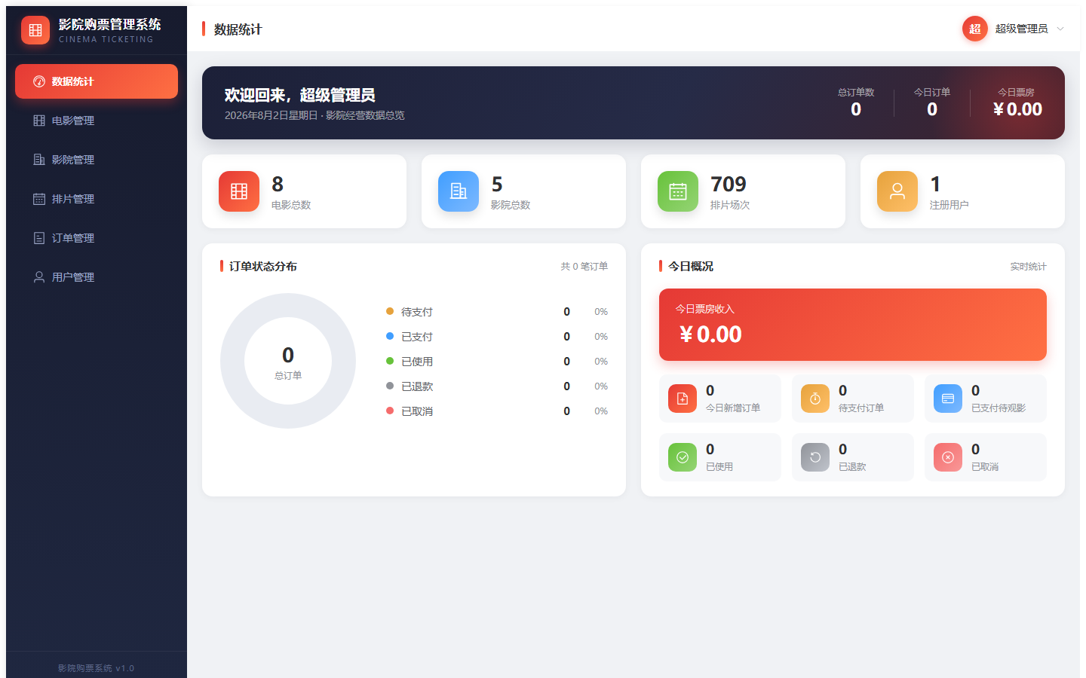The height and width of the screenshot is (678, 1086).
Task: Expand the 超级管理员 dropdown arrow
Action: (x=1060, y=29)
